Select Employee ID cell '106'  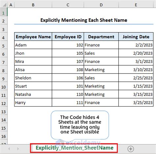(68, 78)
